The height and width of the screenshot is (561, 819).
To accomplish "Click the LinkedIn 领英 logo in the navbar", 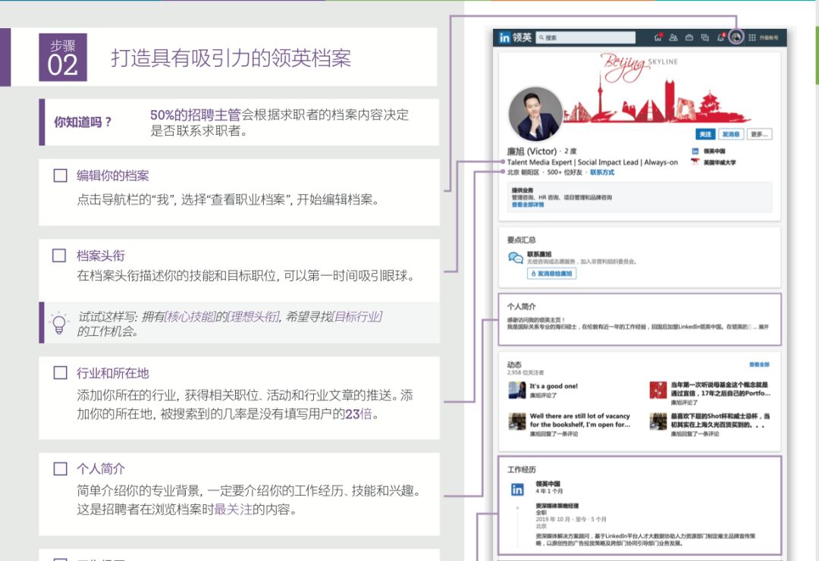I will pos(515,38).
